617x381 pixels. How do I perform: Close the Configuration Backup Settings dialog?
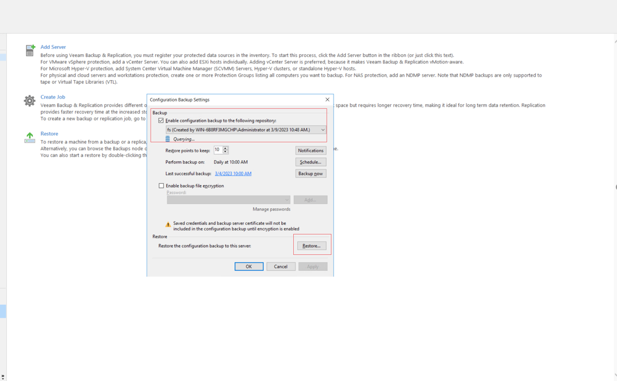pos(327,100)
